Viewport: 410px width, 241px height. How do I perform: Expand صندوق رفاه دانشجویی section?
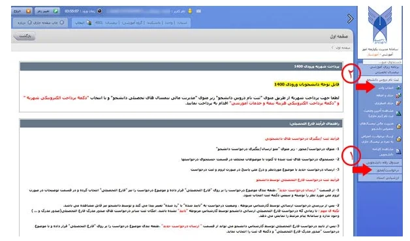[x=380, y=163]
